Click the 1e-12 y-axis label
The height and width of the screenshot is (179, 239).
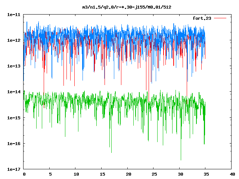click(x=14, y=40)
